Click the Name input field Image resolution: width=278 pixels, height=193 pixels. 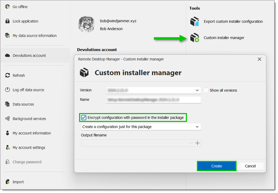pyautogui.click(x=153, y=100)
